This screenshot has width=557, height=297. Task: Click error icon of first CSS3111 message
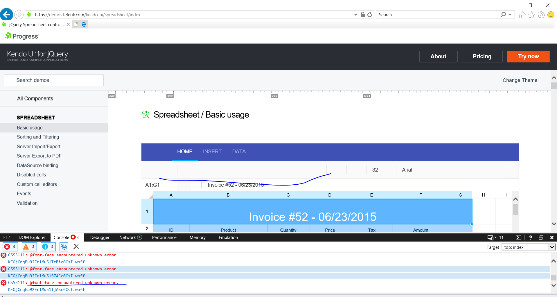click(x=3, y=255)
